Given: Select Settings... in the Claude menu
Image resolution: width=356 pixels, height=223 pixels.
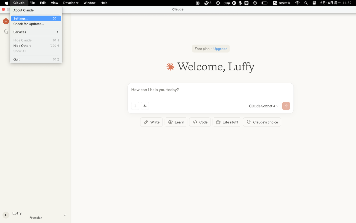Looking at the screenshot, I should pyautogui.click(x=36, y=18).
